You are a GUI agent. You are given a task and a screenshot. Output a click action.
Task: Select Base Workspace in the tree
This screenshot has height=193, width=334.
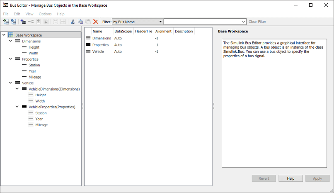(x=29, y=35)
